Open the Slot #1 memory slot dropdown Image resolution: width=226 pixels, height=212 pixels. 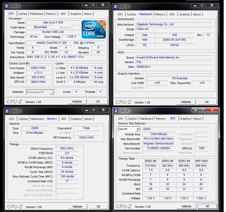coord(138,129)
